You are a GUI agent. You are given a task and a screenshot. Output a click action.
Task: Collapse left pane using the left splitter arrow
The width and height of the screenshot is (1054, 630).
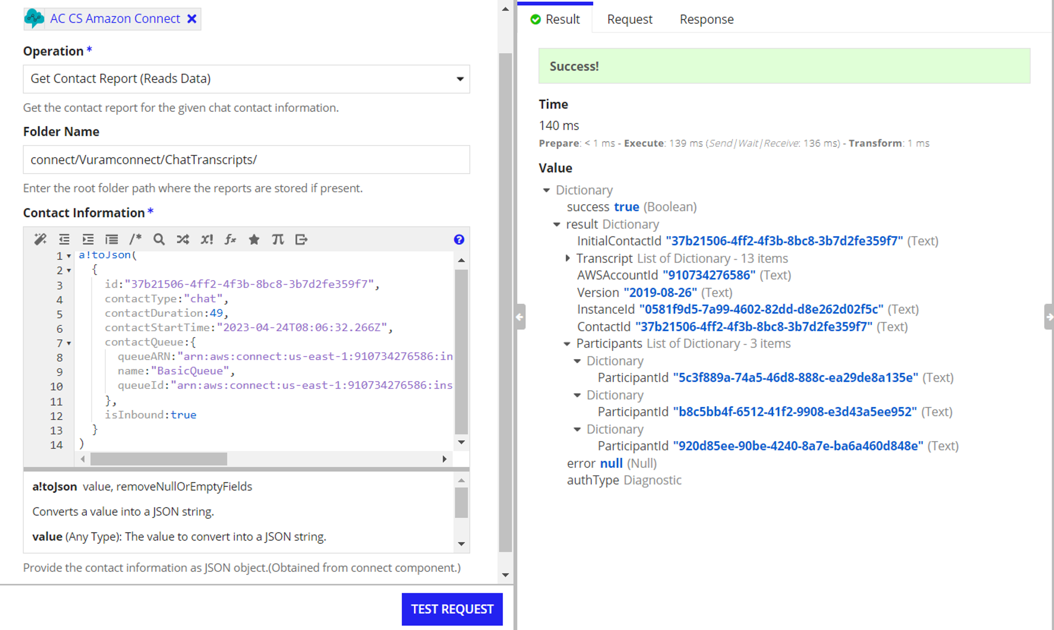pyautogui.click(x=520, y=317)
